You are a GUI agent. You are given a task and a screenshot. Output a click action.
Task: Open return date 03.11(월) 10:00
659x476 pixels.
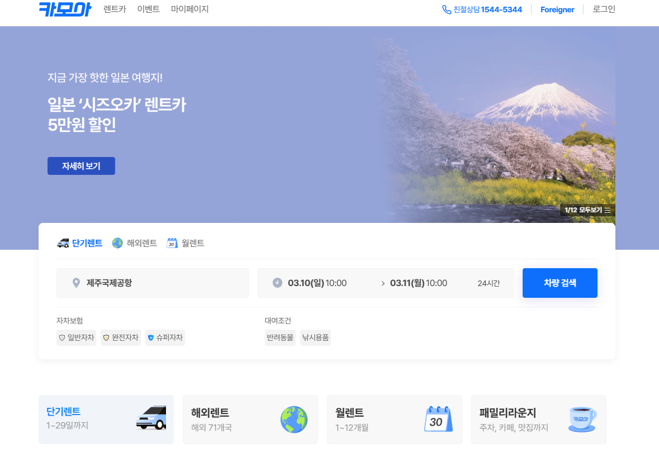419,283
